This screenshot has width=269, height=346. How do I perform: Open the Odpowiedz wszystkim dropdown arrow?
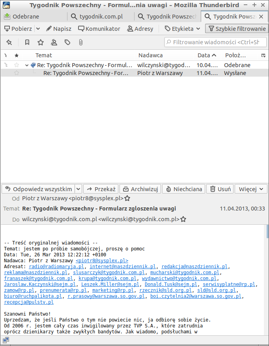coord(78,189)
